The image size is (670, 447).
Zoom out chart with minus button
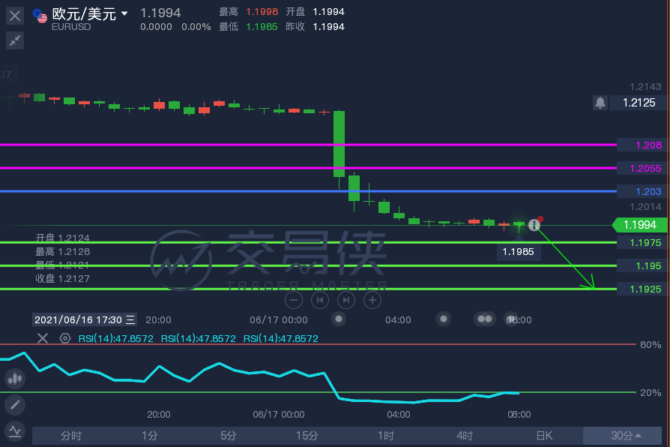(x=294, y=300)
